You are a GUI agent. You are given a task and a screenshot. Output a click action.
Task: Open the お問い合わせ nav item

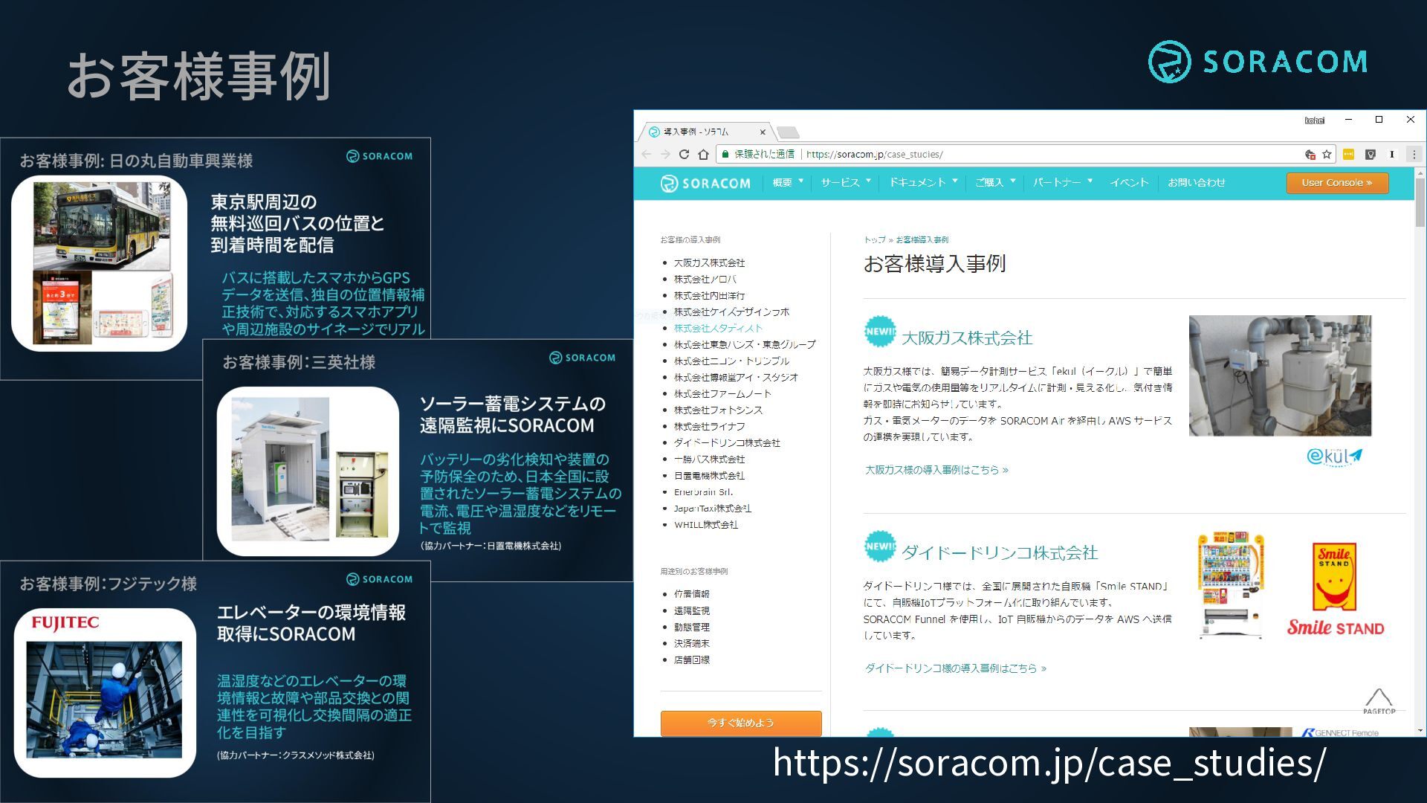[1196, 183]
